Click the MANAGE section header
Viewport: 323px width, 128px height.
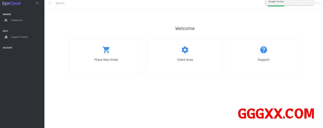click(x=7, y=14)
